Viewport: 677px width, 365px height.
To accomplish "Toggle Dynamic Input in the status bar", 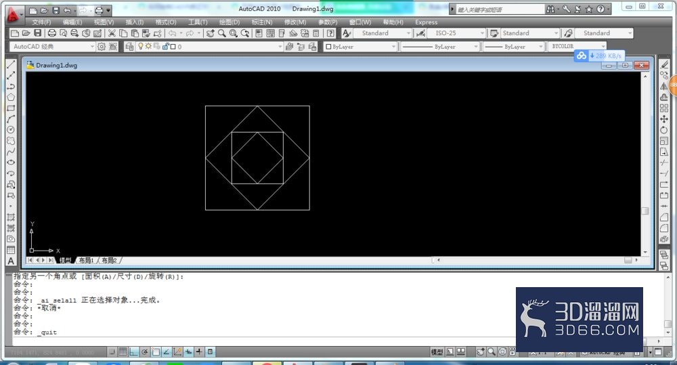I will (x=189, y=352).
